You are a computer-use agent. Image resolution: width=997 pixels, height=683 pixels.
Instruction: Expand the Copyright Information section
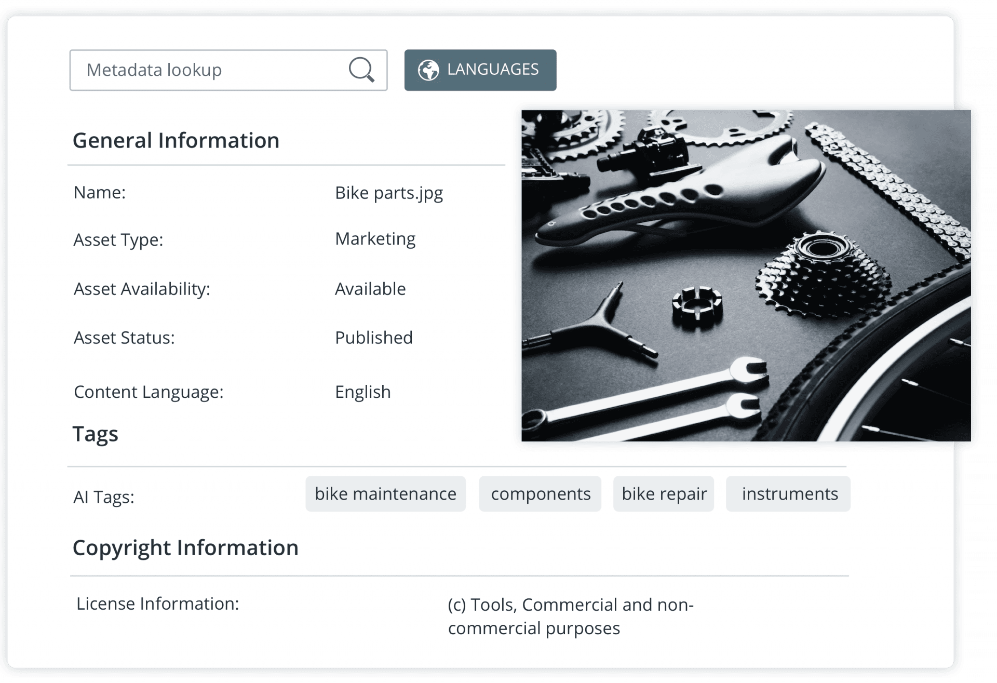pos(186,547)
